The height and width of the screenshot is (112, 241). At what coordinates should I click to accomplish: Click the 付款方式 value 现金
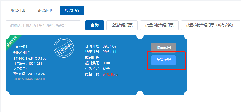106,69
